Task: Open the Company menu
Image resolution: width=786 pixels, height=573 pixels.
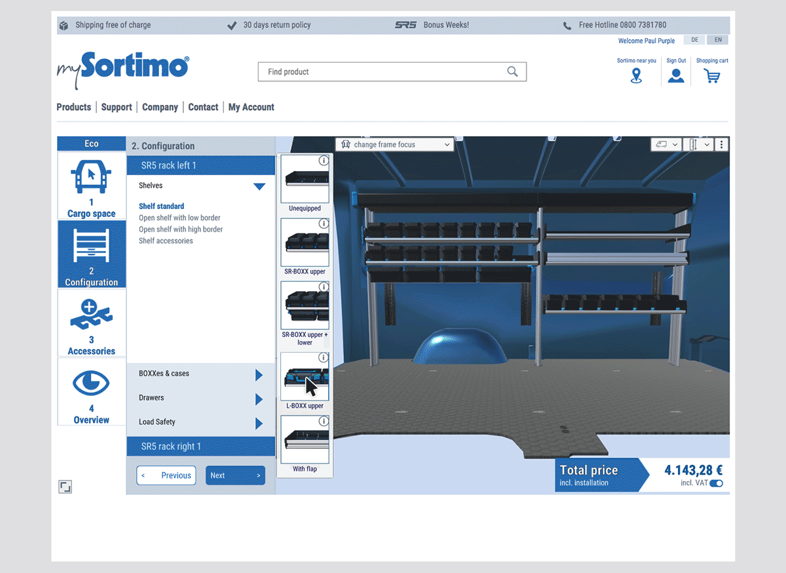Action: click(x=160, y=107)
